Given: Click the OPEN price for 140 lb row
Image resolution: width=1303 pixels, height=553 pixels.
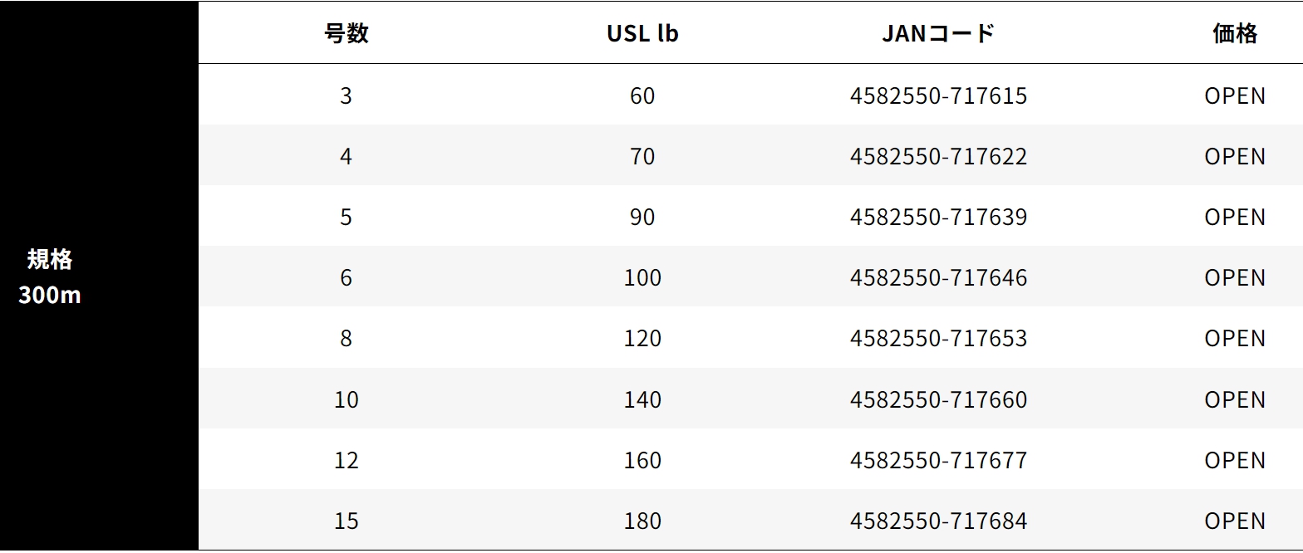Looking at the screenshot, I should [1235, 399].
